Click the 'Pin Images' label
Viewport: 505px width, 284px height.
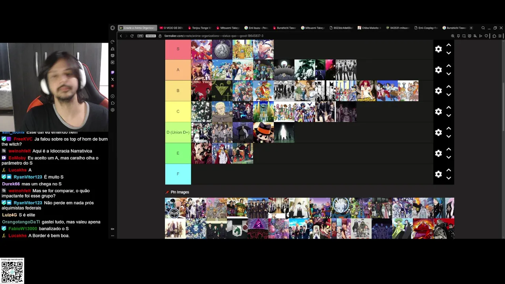pos(180,192)
